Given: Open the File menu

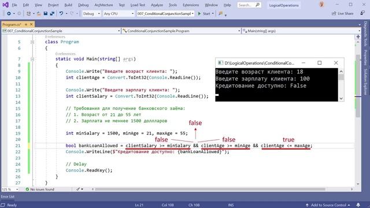Looking at the screenshot, I should [x=14, y=5].
